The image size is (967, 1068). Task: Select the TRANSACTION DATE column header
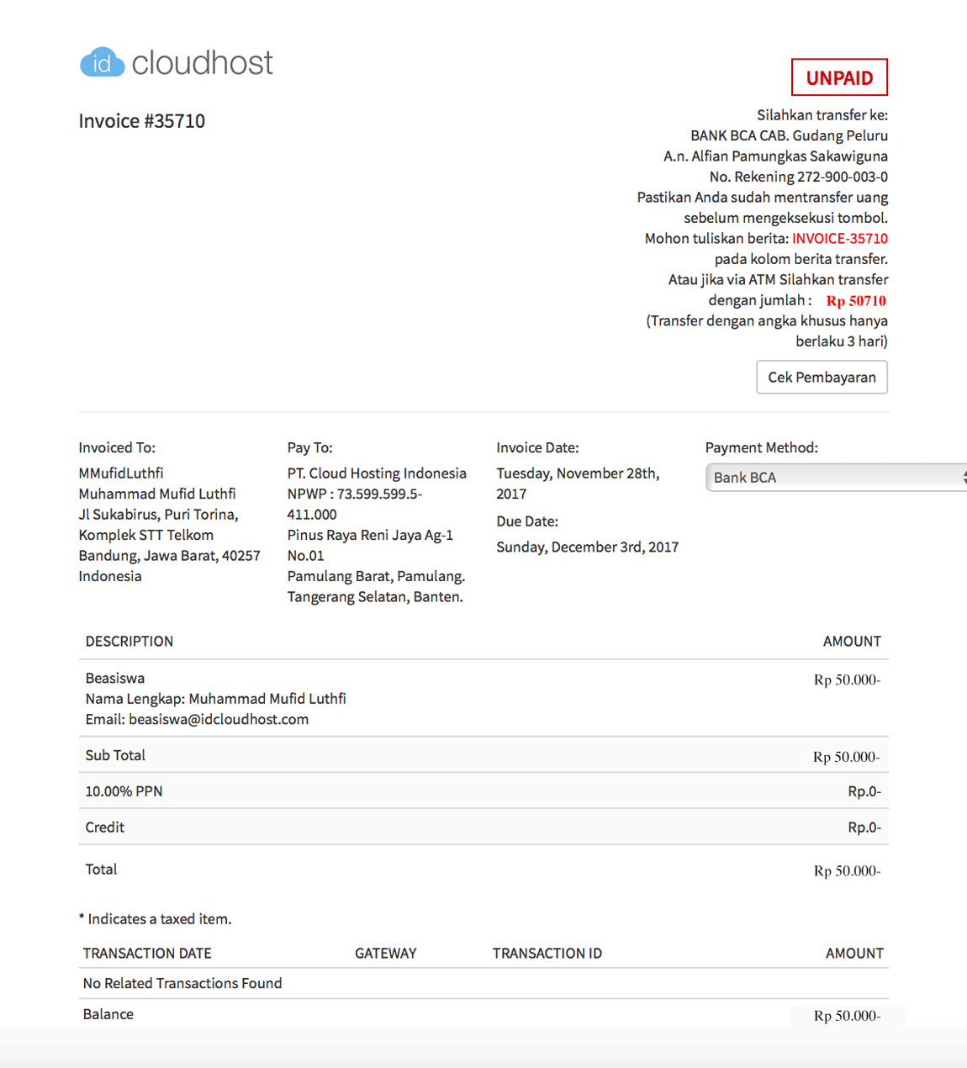[146, 953]
